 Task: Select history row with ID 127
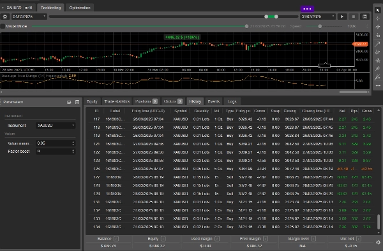(231, 177)
